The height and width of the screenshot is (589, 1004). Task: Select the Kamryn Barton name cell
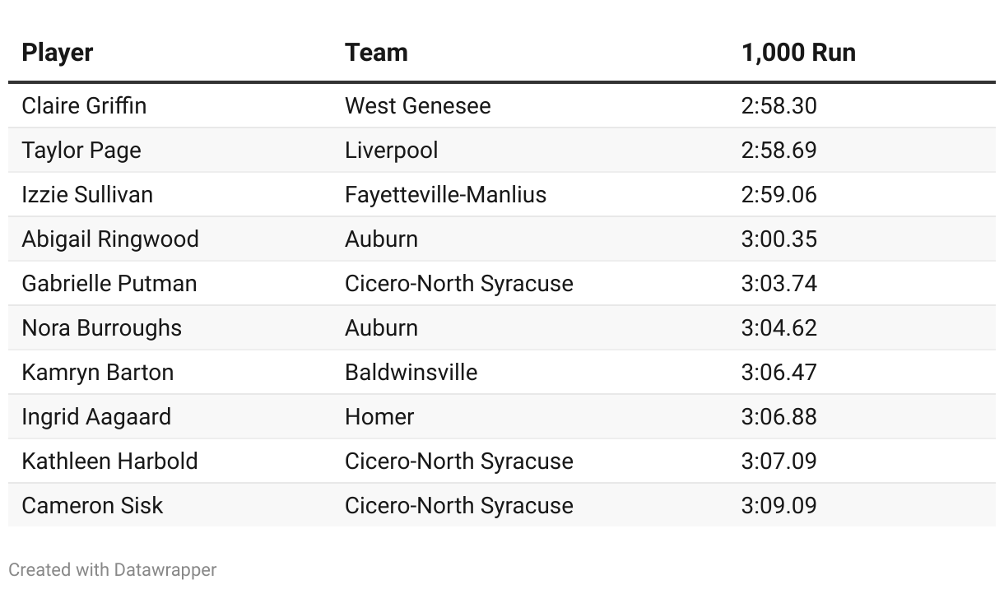coord(97,373)
